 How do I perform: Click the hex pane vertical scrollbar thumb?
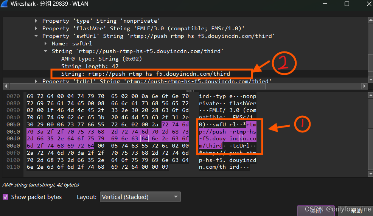[x=370, y=149]
